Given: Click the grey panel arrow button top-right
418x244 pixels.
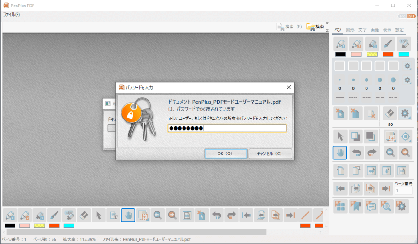Looking at the screenshot, I should (x=402, y=17).
